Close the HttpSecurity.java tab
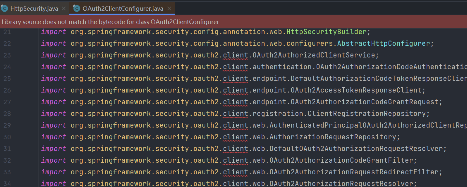This screenshot has width=467, height=187. [x=64, y=9]
